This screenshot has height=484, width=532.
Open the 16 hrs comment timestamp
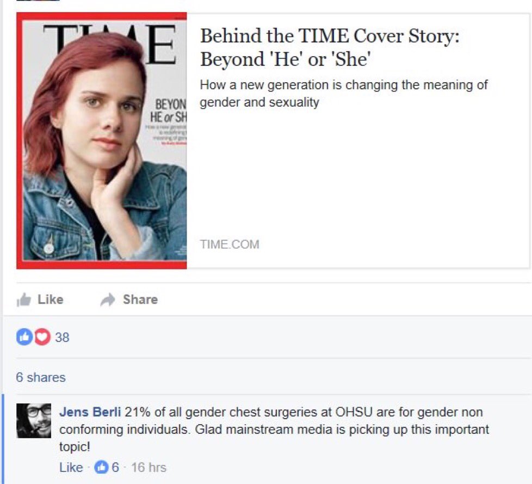point(149,467)
